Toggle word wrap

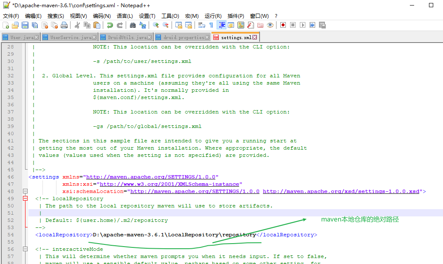pyautogui.click(x=201, y=25)
